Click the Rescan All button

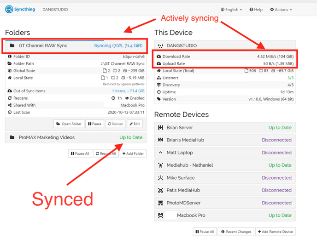106,153
